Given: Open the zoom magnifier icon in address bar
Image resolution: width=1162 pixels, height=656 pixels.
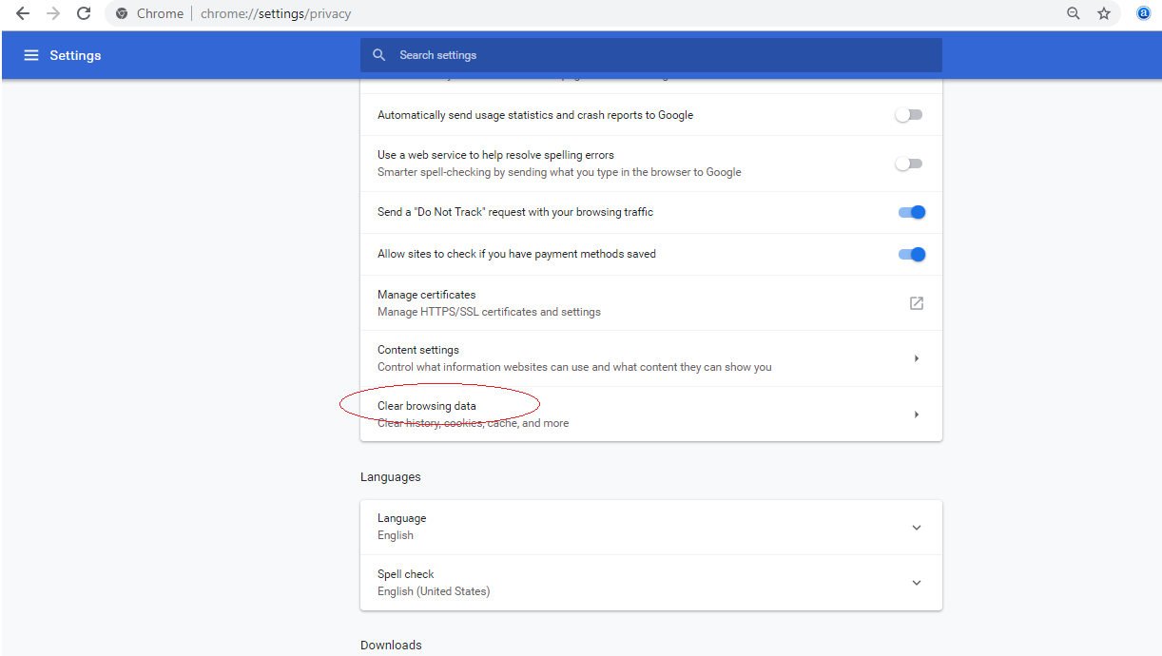Looking at the screenshot, I should click(x=1074, y=13).
